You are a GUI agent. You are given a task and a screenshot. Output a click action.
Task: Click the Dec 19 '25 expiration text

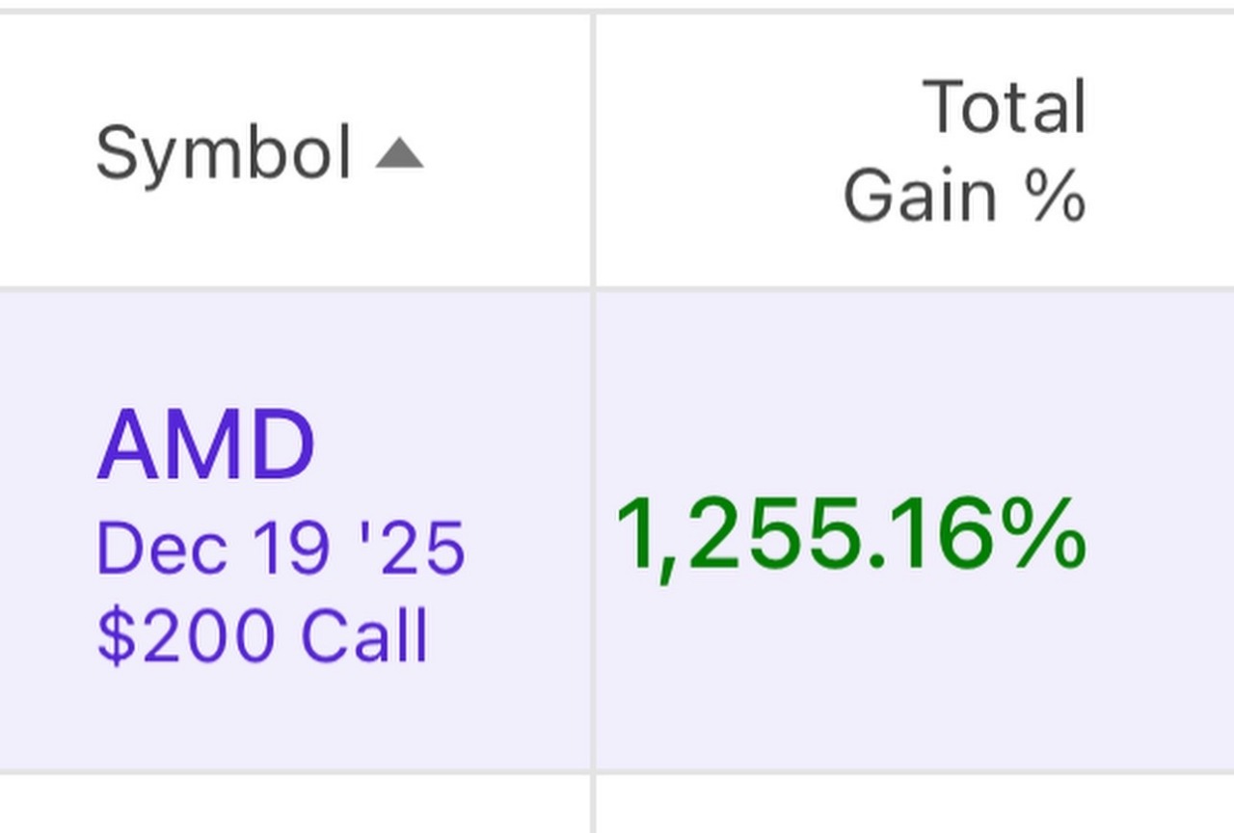click(x=281, y=549)
